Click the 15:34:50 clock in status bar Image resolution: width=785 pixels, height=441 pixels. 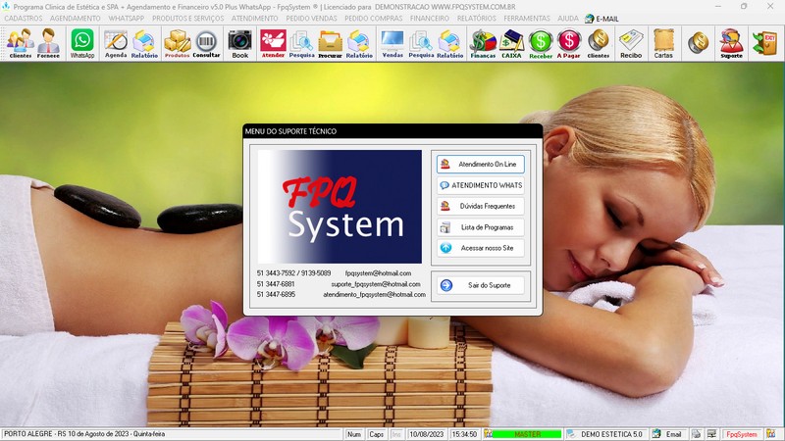464,434
